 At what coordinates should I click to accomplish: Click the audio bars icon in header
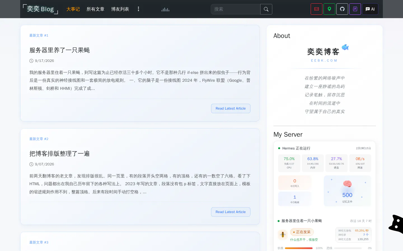pos(165,9)
